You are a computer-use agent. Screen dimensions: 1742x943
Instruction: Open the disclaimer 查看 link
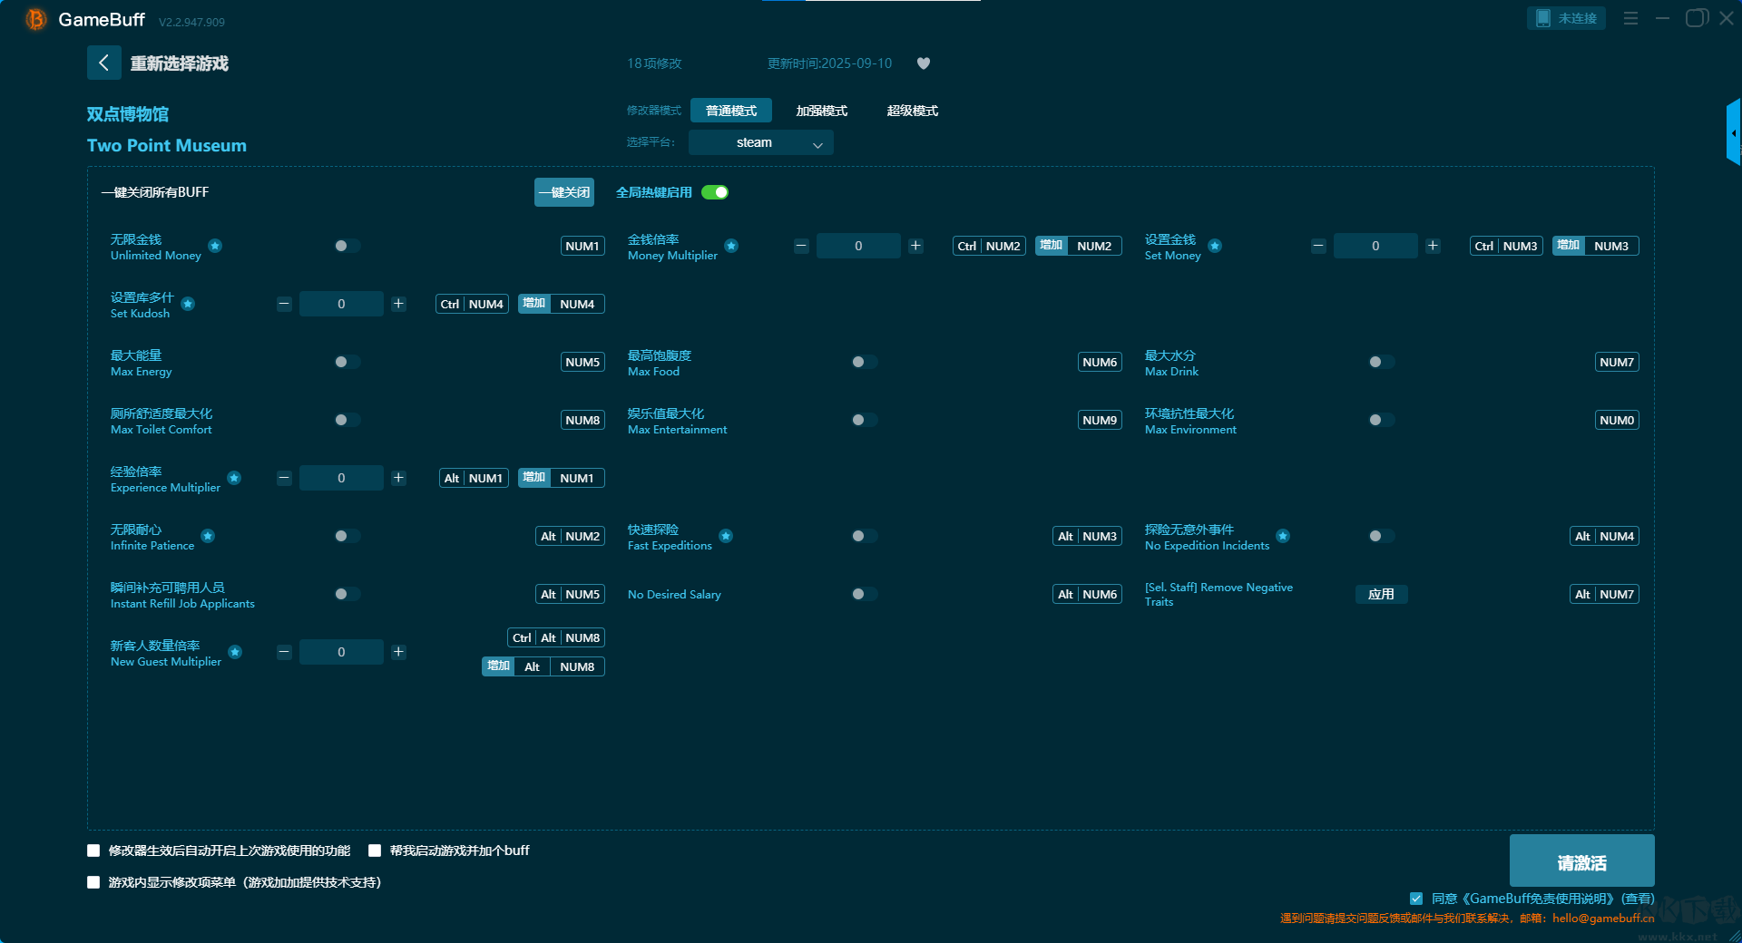pos(1638,899)
